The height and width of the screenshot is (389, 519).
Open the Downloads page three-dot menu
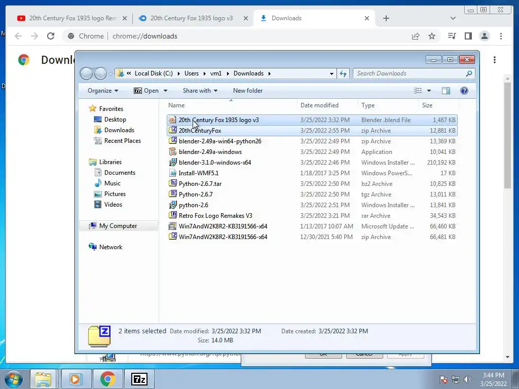[x=495, y=60]
